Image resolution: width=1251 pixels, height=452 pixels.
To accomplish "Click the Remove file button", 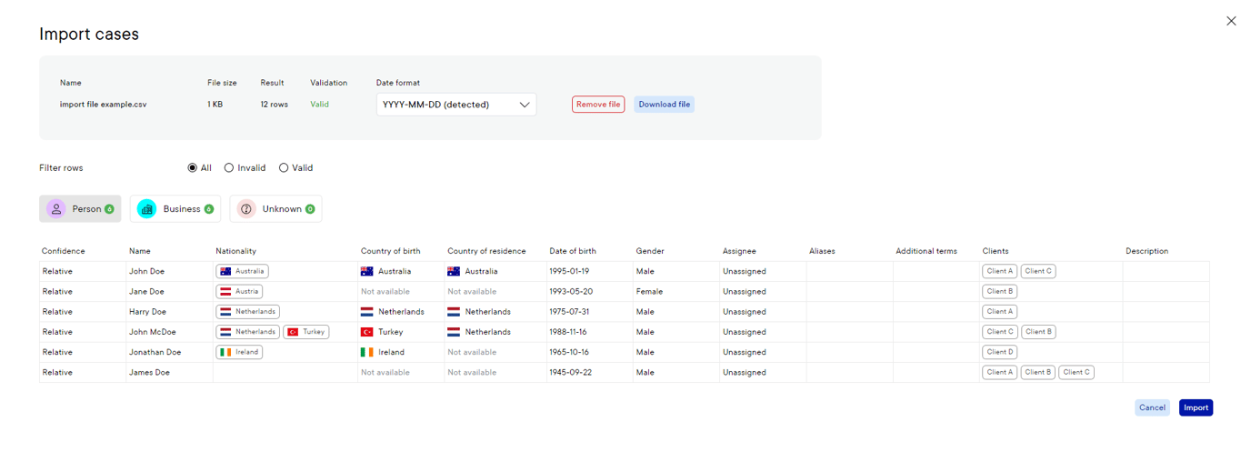I will pyautogui.click(x=598, y=105).
